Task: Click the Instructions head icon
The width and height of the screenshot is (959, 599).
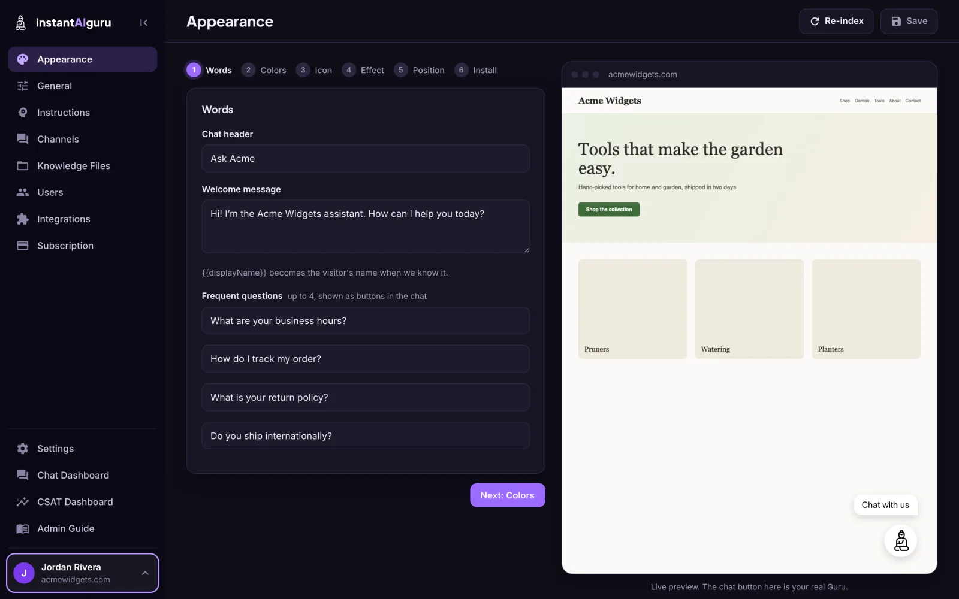Action: pos(23,113)
